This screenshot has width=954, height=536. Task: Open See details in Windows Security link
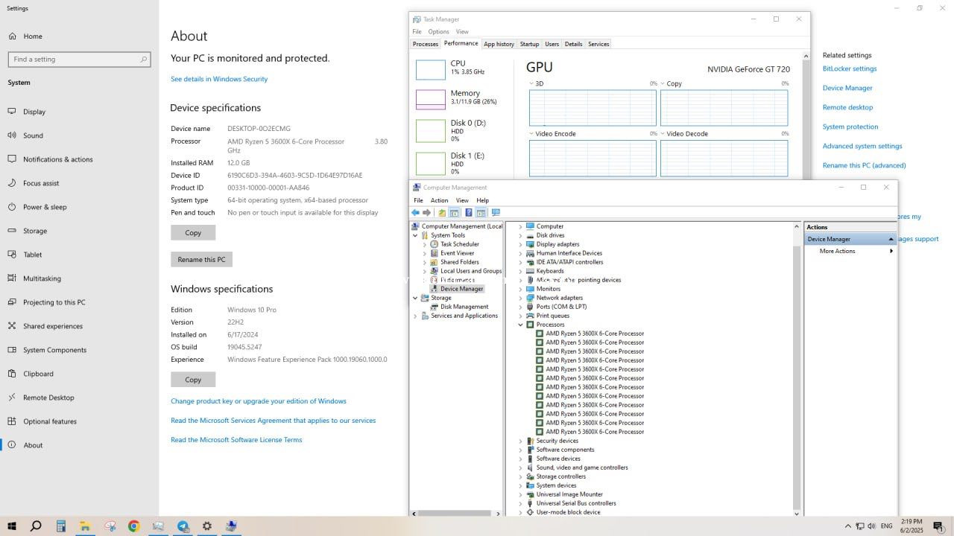pos(219,79)
